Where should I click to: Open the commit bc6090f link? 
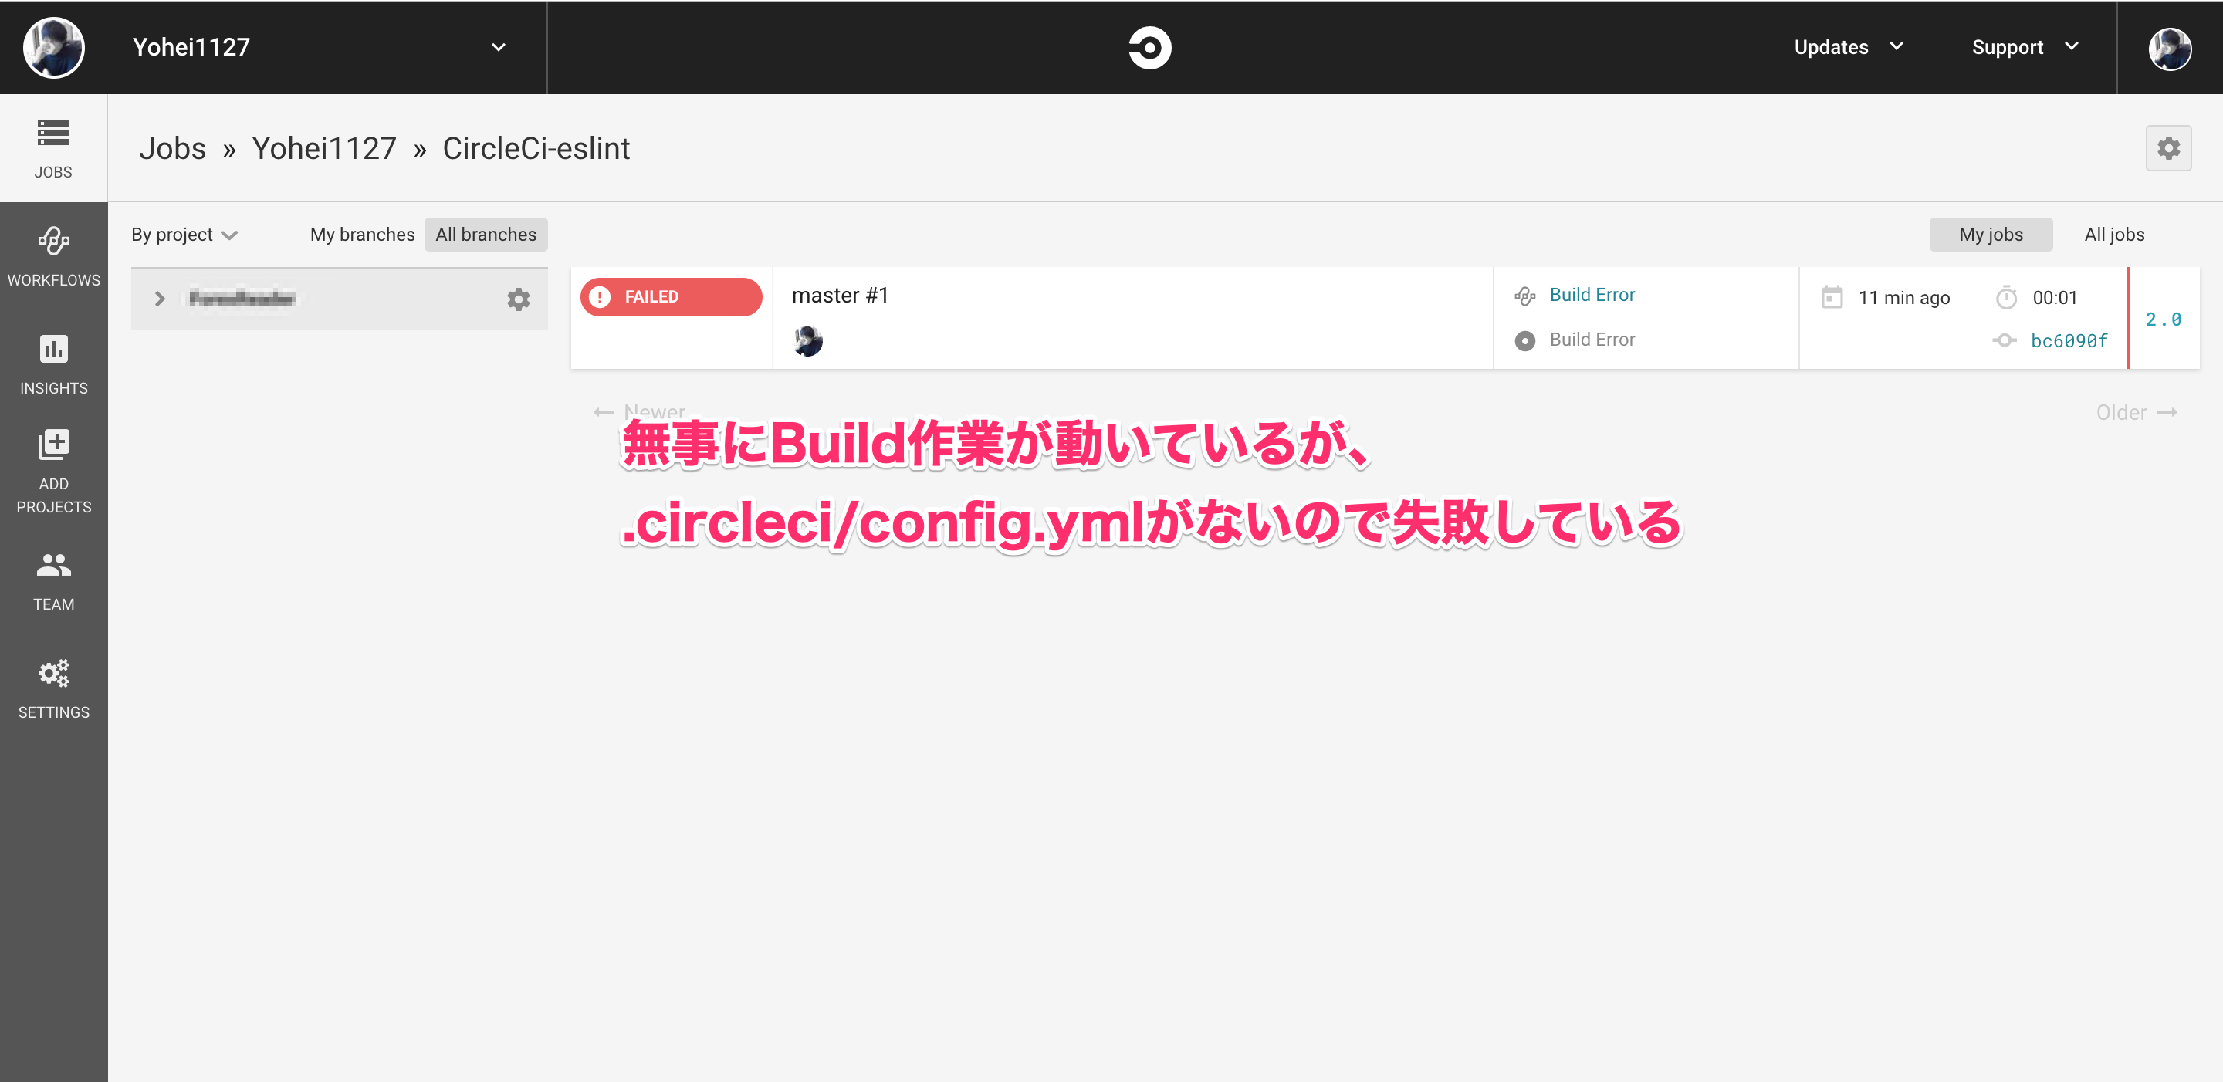[x=2069, y=340]
